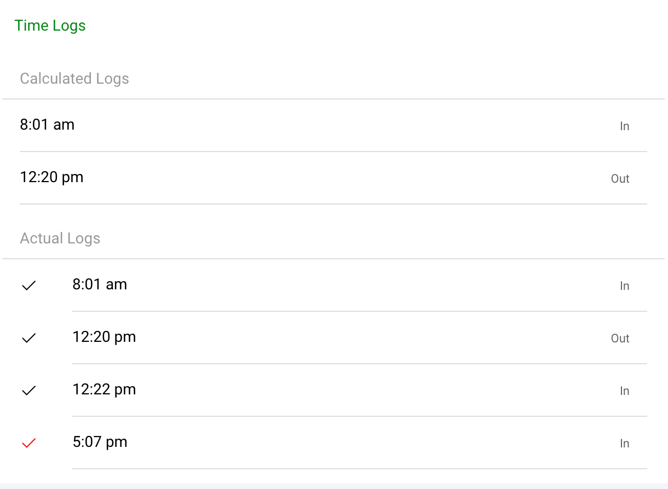This screenshot has height=489, width=668.
Task: Select the 8:01 am entry in Actual Logs
Action: tap(100, 284)
